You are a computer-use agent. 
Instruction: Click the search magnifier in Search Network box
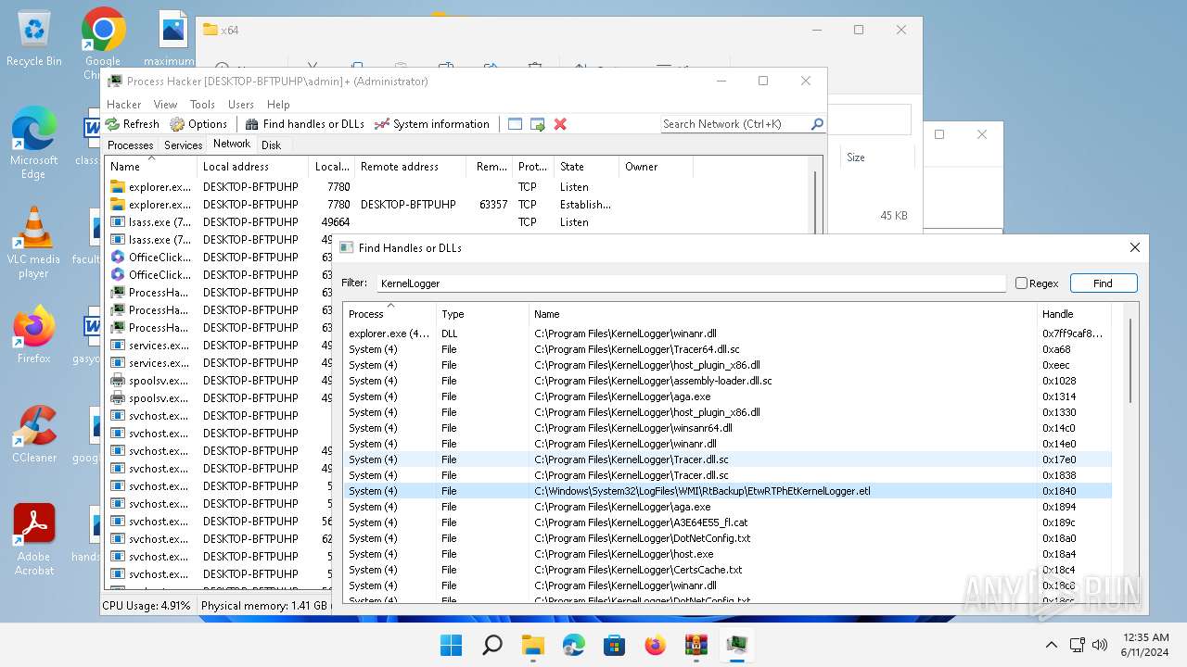tap(817, 124)
